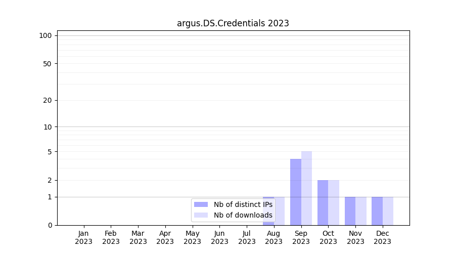Viewport: 455px width, 253px height.
Task: Select the September downloads bar
Action: 306,188
